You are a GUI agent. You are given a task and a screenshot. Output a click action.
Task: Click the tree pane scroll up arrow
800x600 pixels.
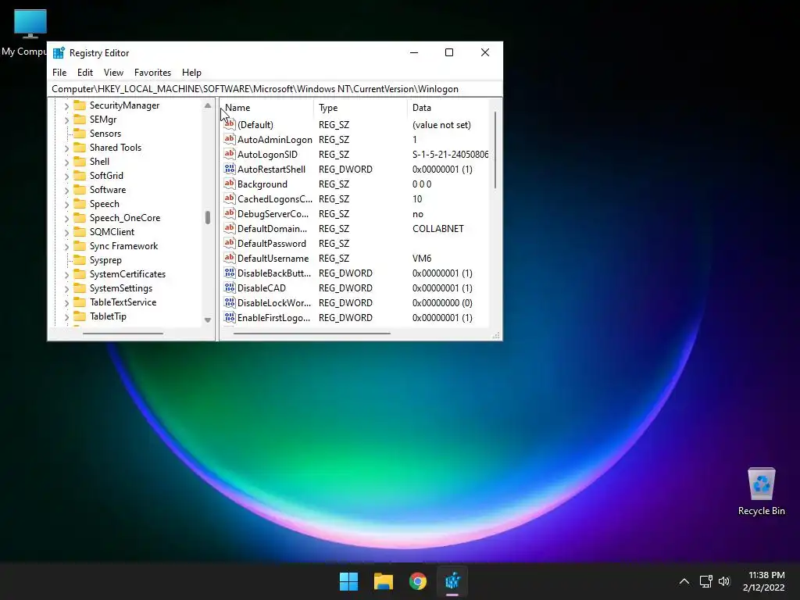(208, 105)
